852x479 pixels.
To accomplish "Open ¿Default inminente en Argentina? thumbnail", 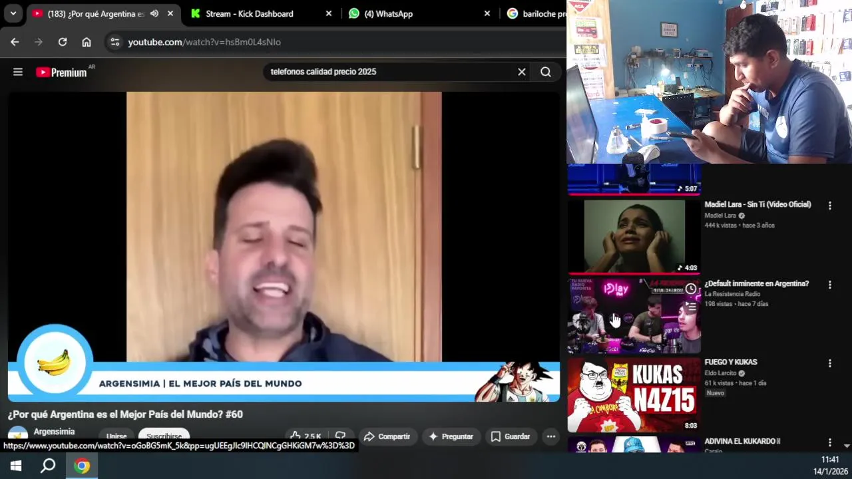I will (x=634, y=316).
